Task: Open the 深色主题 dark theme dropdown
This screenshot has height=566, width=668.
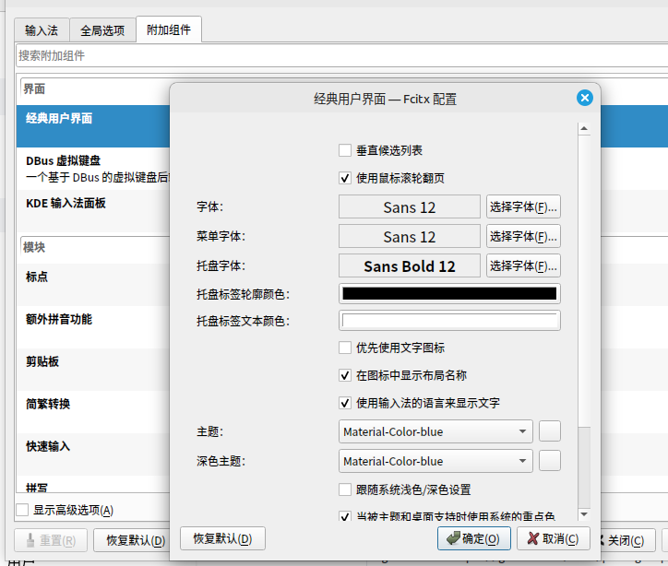Action: [435, 461]
